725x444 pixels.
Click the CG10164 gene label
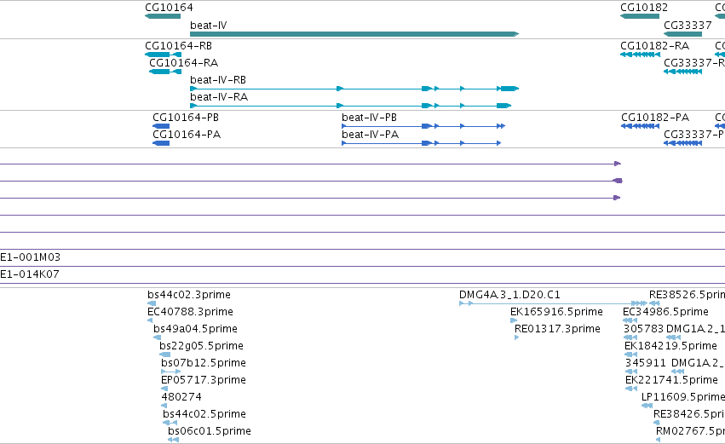(169, 8)
